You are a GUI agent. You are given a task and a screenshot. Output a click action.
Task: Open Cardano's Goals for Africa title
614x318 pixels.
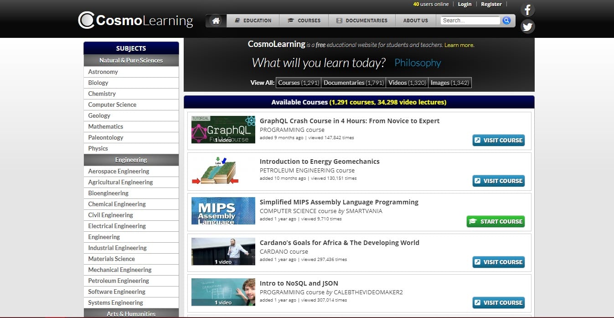pos(340,243)
